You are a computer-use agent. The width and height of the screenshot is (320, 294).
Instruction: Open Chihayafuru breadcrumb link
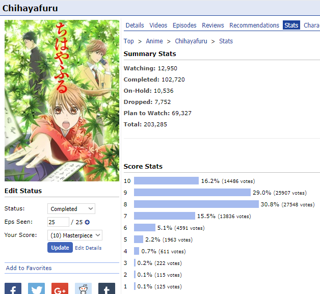[191, 41]
